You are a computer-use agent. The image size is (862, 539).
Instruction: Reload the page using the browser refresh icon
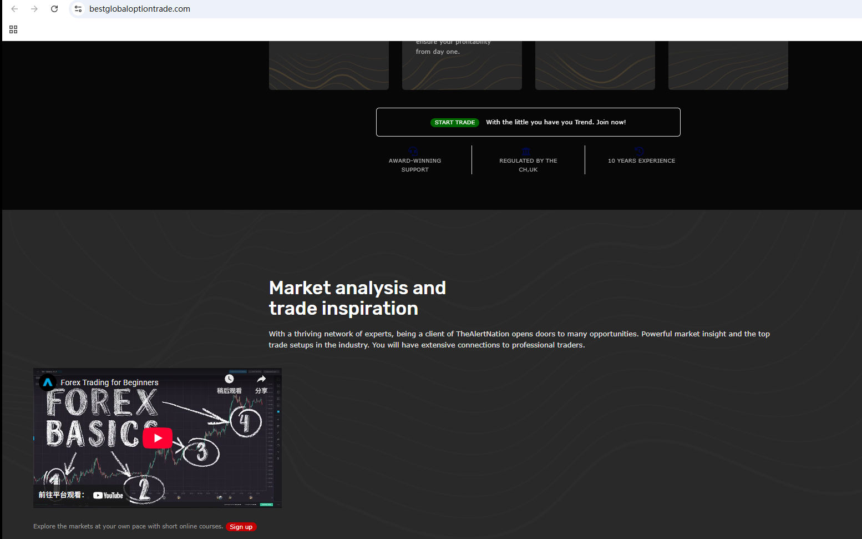(x=54, y=9)
